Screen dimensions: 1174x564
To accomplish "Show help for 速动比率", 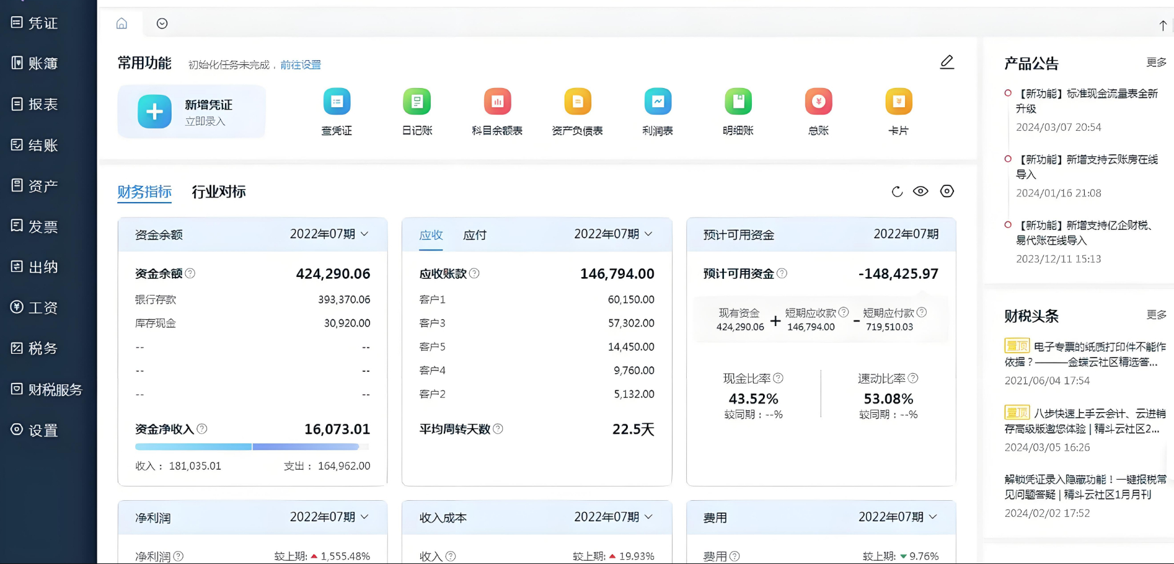I will click(x=913, y=378).
